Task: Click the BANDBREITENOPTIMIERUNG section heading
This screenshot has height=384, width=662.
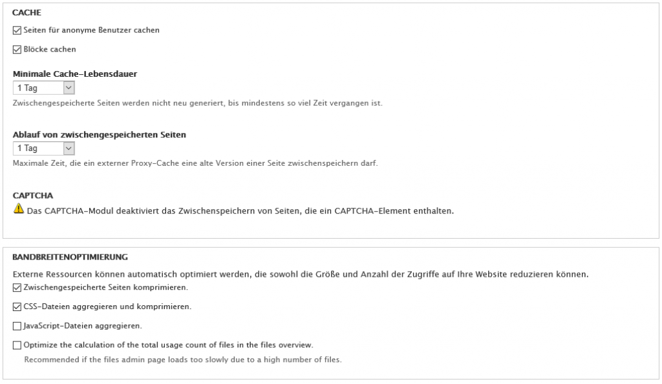Action: pos(70,256)
